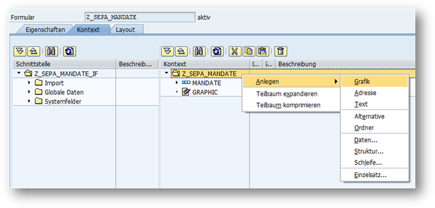Expand the Systemfelder folder node

30,101
